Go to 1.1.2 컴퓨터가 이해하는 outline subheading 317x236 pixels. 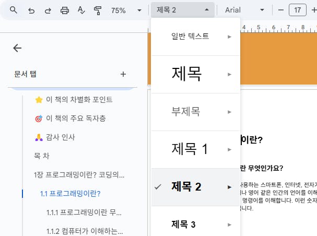[x=85, y=231]
